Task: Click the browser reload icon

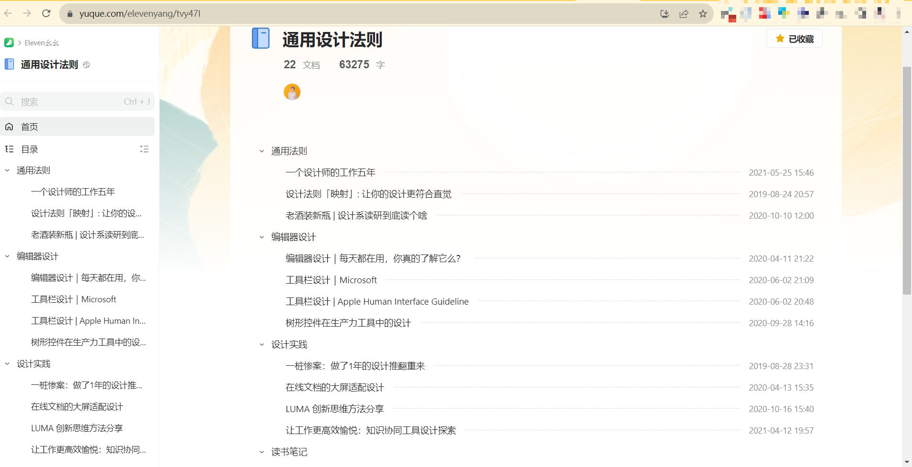Action: pos(46,13)
